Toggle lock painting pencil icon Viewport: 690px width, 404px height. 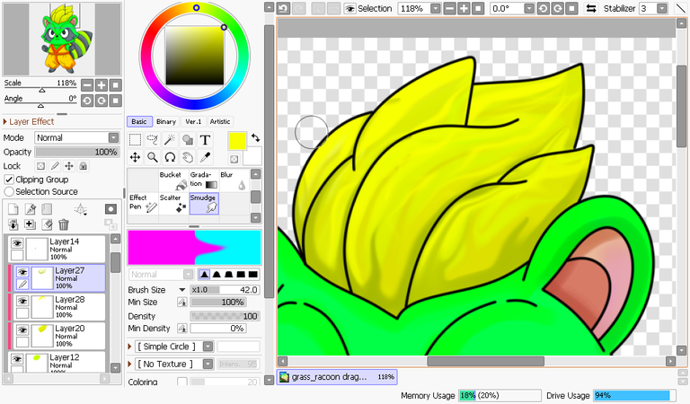55,166
